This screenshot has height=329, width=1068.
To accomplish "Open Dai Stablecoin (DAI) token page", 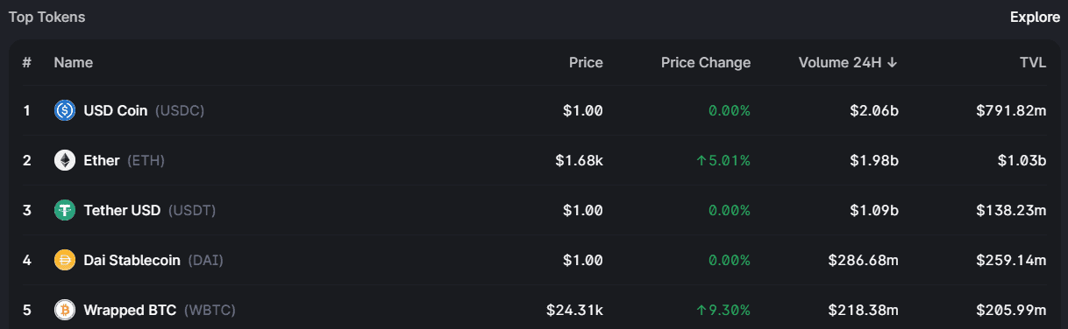I will [534, 260].
